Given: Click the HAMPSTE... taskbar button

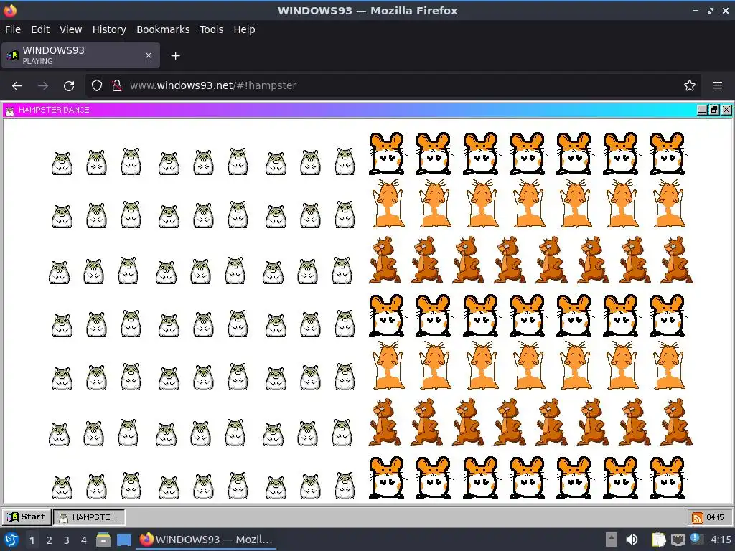Looking at the screenshot, I should (x=89, y=517).
